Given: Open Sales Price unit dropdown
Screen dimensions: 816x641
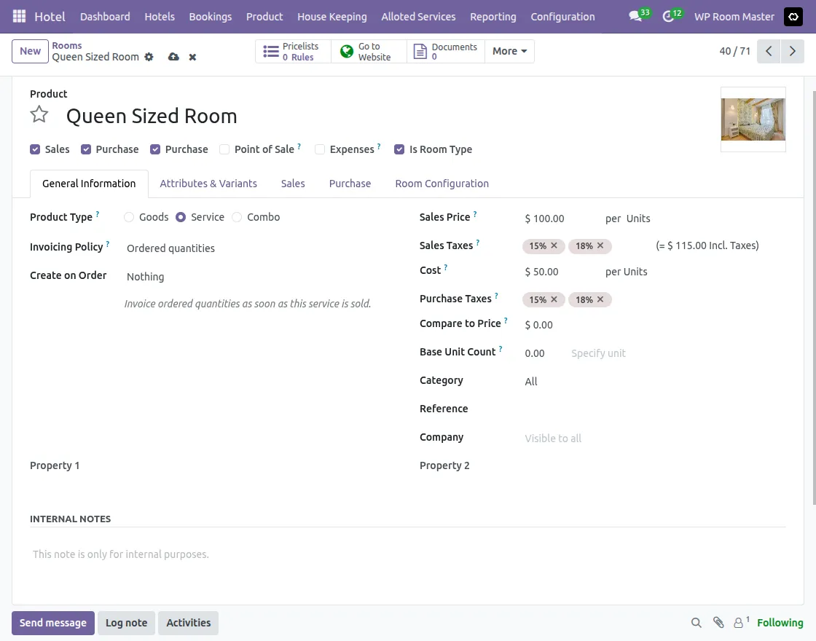Looking at the screenshot, I should [638, 219].
